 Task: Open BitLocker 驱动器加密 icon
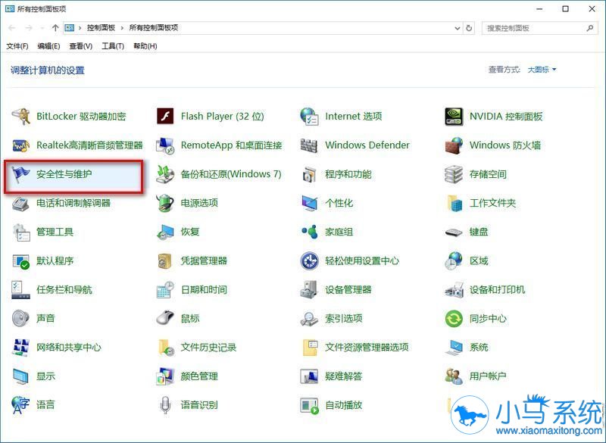[21, 117]
